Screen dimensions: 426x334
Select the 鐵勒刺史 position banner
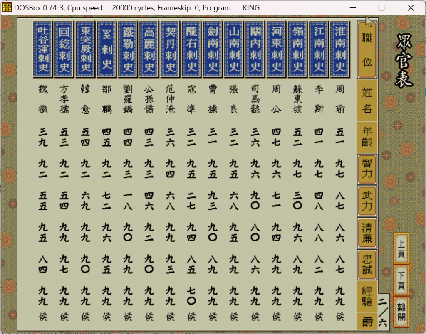pyautogui.click(x=128, y=49)
